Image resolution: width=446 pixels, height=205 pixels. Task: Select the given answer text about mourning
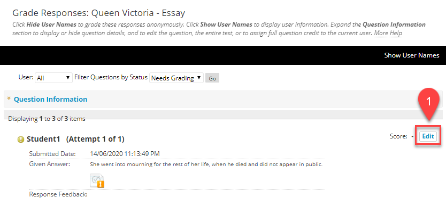206,164
